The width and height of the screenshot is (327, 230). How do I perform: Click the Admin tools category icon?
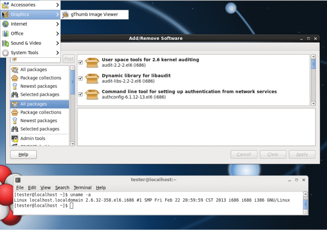click(15, 139)
